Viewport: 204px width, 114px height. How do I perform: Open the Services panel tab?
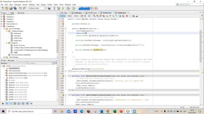pyautogui.click(x=21, y=13)
